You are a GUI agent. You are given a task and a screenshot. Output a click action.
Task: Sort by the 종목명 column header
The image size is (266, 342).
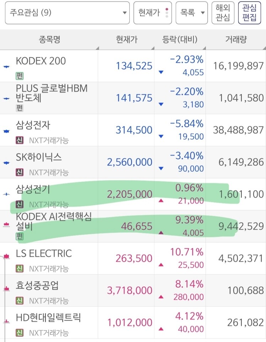coord(49,40)
